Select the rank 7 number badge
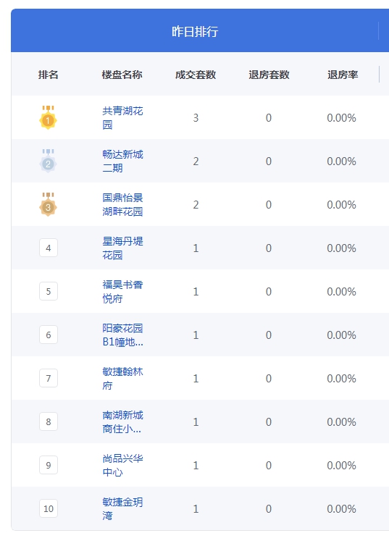 pyautogui.click(x=49, y=378)
